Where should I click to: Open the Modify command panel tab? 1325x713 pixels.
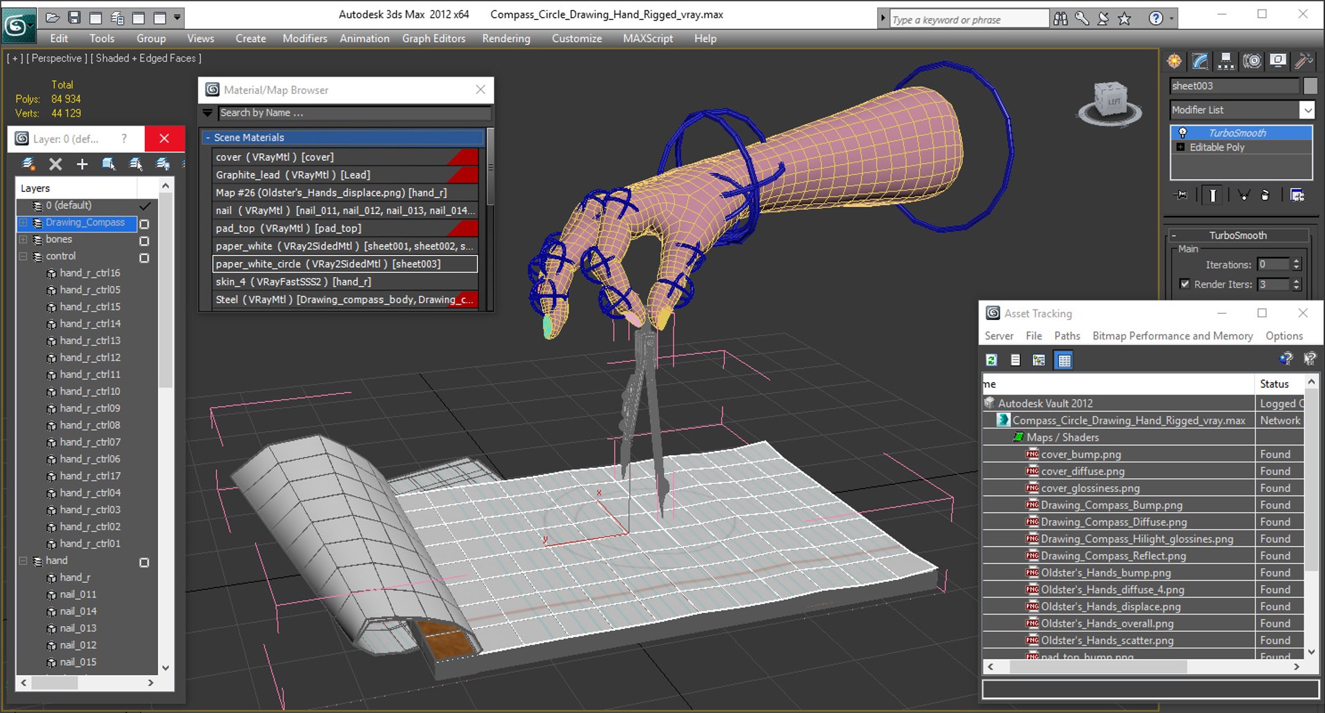(x=1200, y=61)
